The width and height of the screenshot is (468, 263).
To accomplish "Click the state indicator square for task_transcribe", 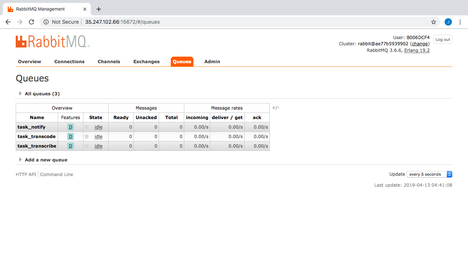I will 87,146.
